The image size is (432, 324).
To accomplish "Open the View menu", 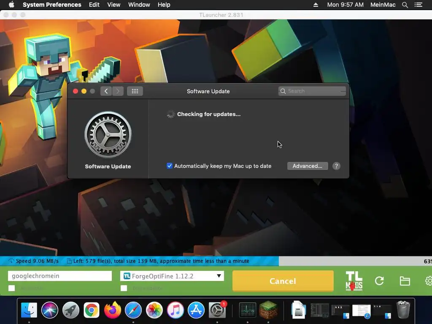I will click(x=114, y=5).
